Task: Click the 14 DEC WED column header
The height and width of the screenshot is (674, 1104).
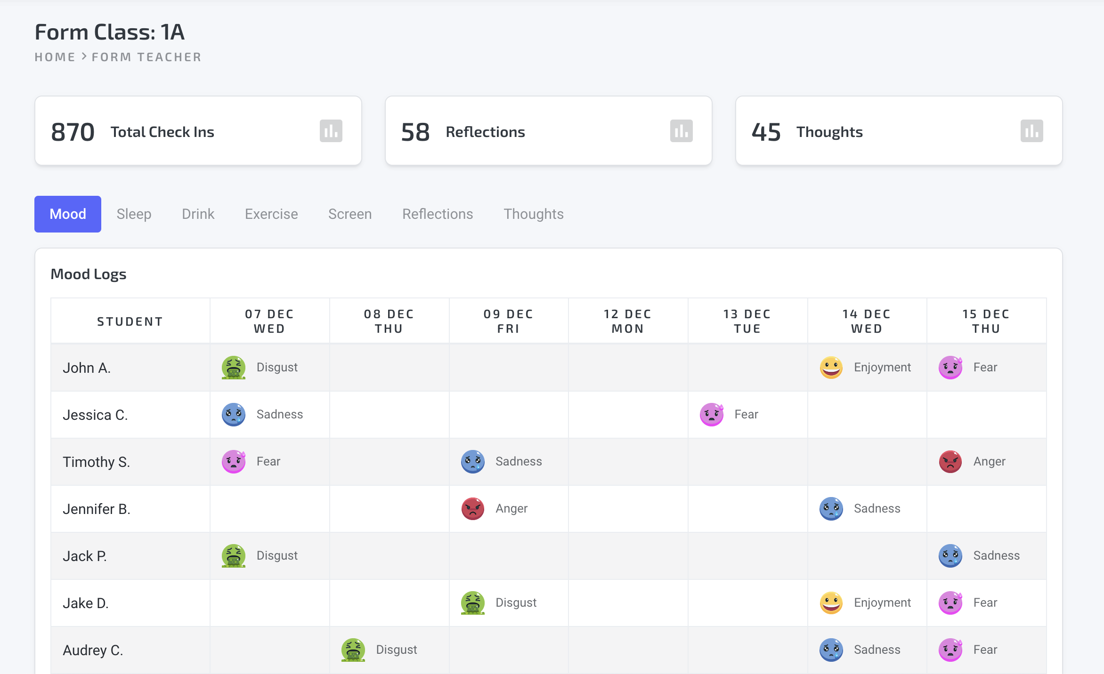Action: click(867, 321)
